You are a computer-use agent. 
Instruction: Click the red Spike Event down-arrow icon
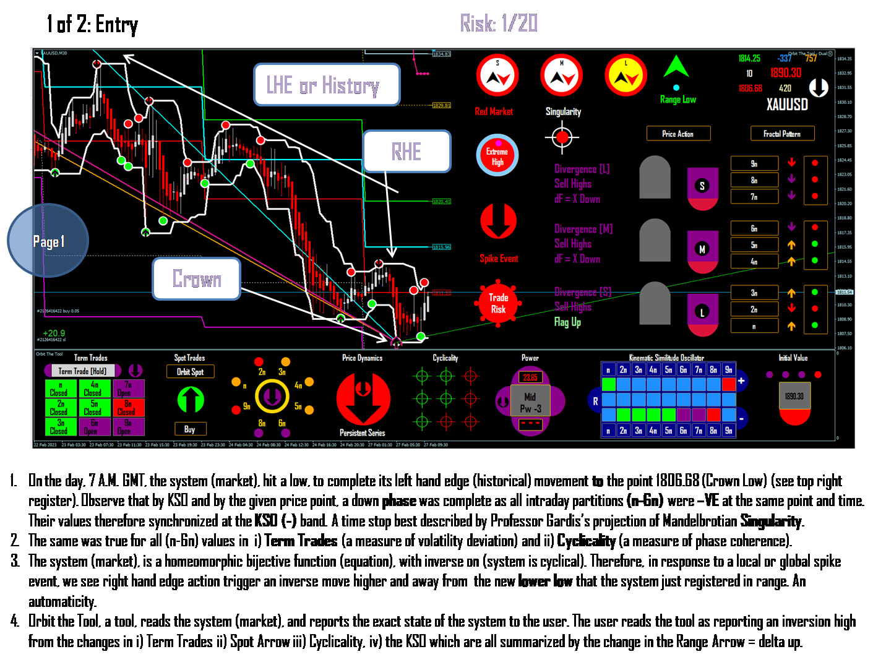[x=498, y=221]
